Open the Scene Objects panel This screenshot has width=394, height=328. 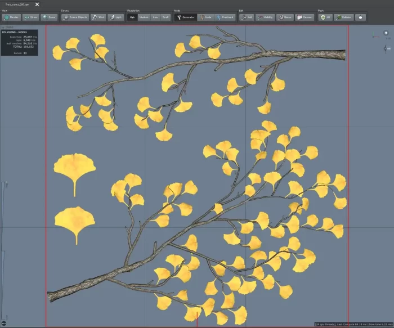pos(75,17)
